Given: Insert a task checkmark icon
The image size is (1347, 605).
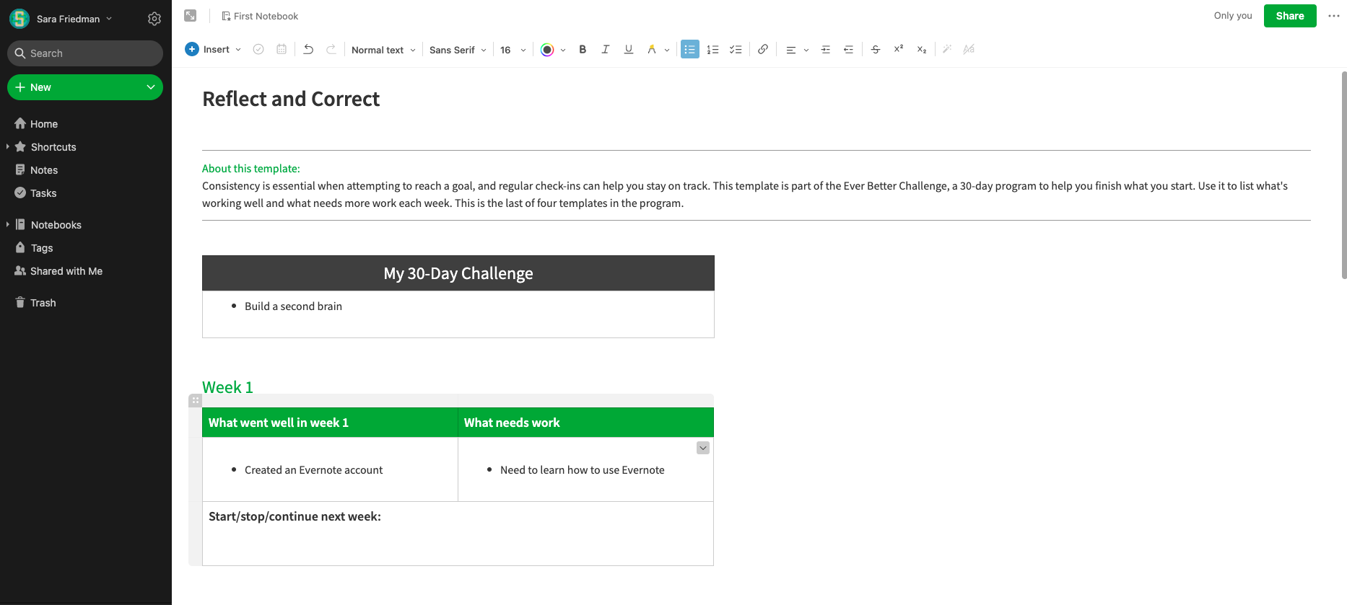Looking at the screenshot, I should click(258, 49).
